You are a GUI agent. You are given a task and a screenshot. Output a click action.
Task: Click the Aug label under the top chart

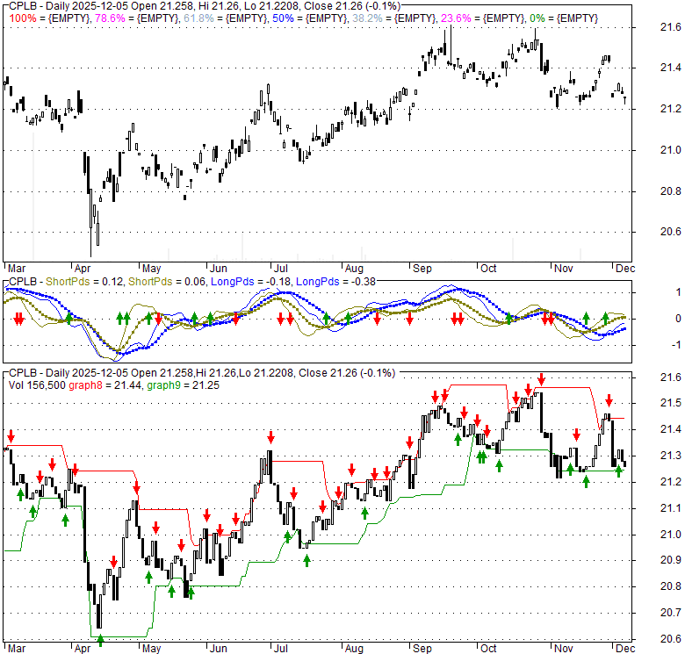[x=354, y=269]
